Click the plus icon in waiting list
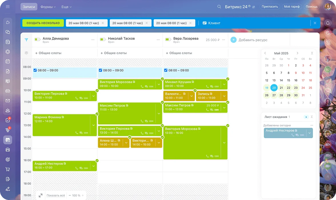Screen dimensions: 336x200 tap(306, 117)
